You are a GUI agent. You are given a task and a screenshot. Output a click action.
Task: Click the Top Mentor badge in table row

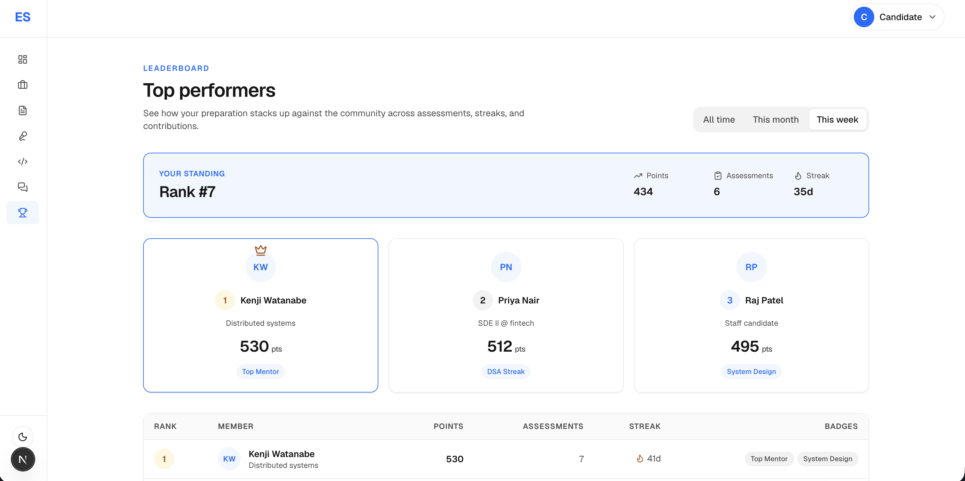[x=769, y=459]
